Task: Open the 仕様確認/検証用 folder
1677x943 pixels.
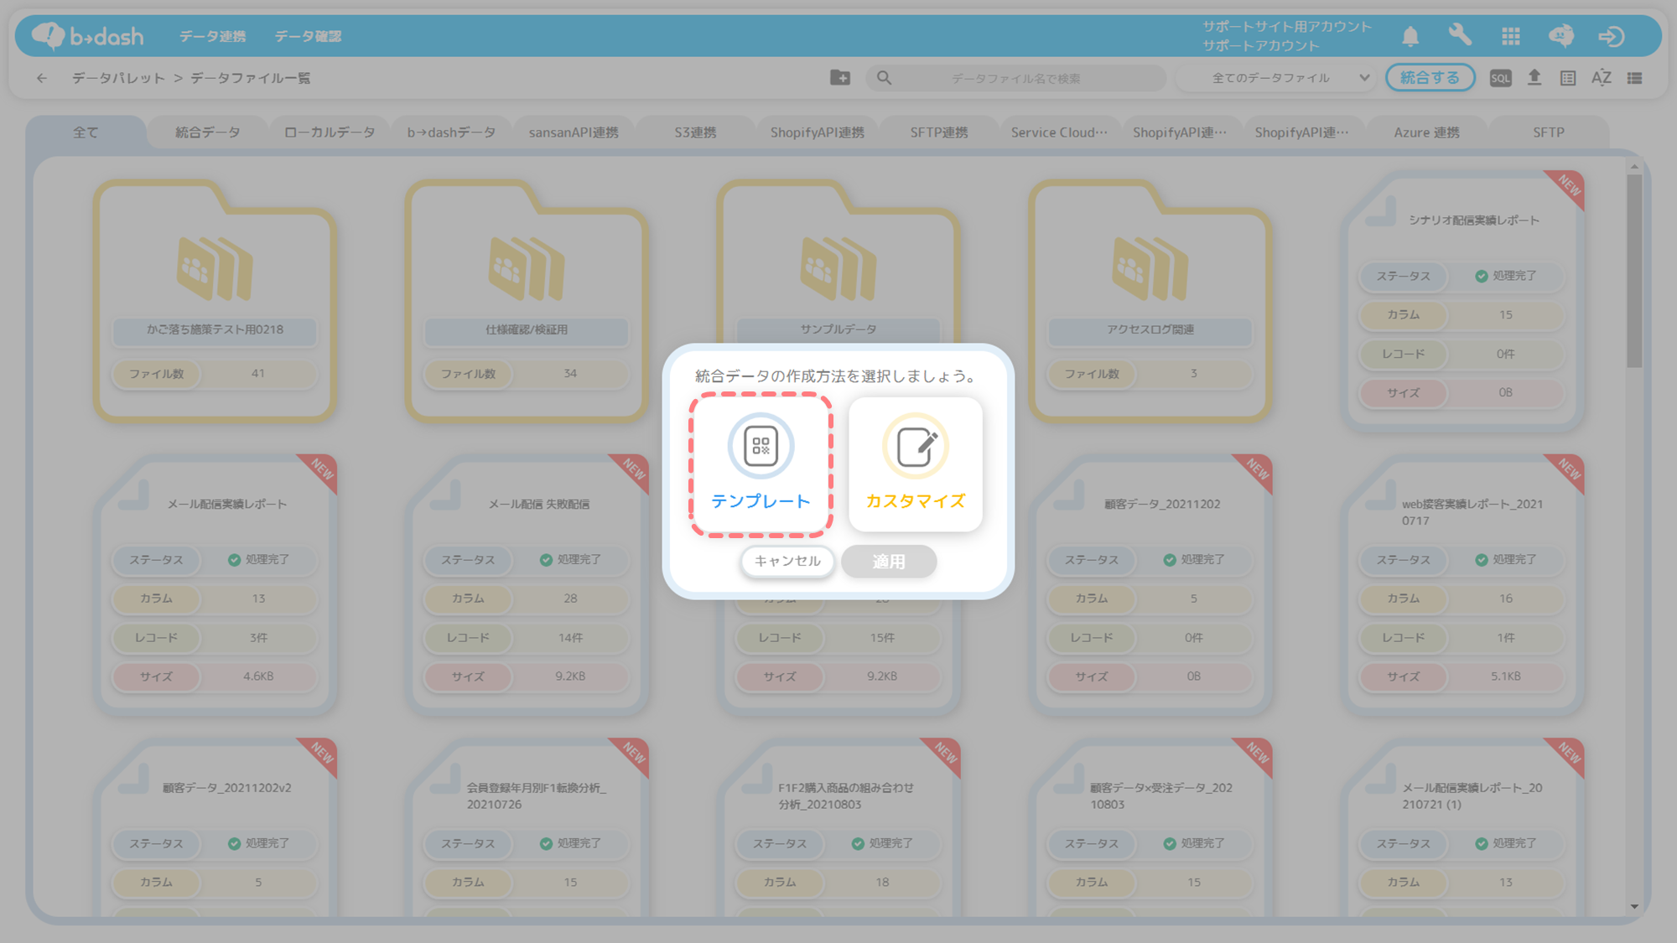Action: coord(527,300)
